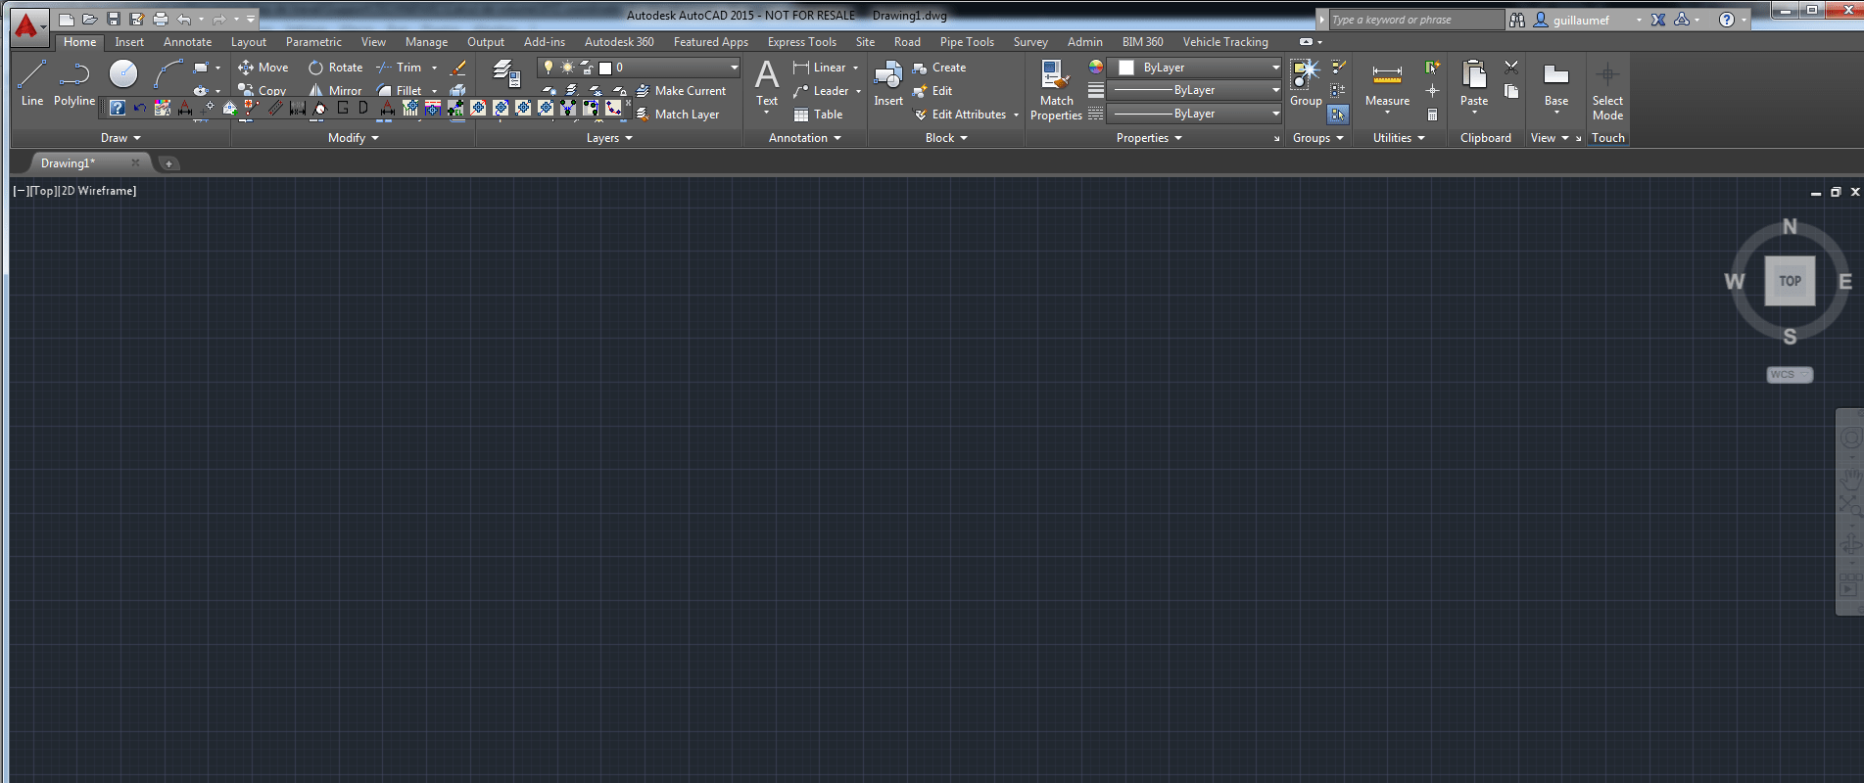Click the Erase tool icon
Screen dimensions: 1864x783
(457, 68)
